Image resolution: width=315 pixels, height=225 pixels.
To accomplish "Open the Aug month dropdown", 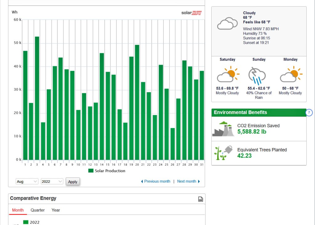I will pos(27,182).
